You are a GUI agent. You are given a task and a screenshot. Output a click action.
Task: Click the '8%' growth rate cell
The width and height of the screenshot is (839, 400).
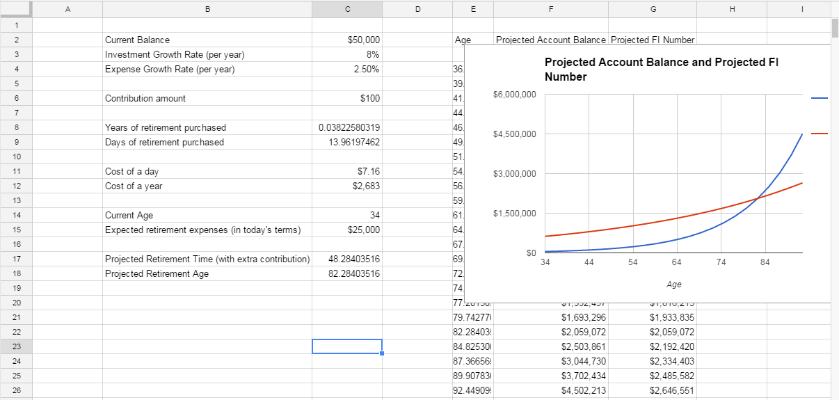[347, 54]
